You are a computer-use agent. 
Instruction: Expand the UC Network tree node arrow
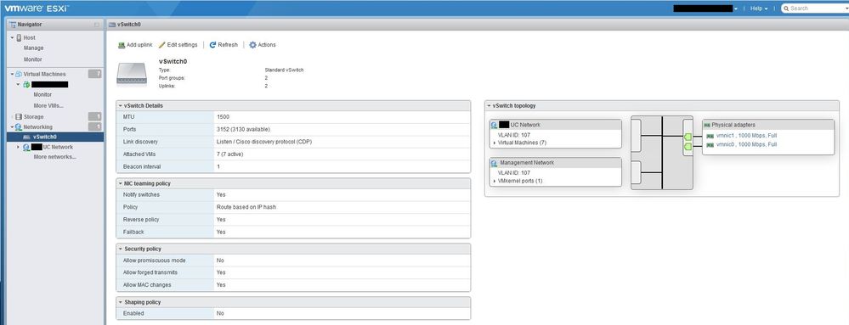(x=19, y=147)
